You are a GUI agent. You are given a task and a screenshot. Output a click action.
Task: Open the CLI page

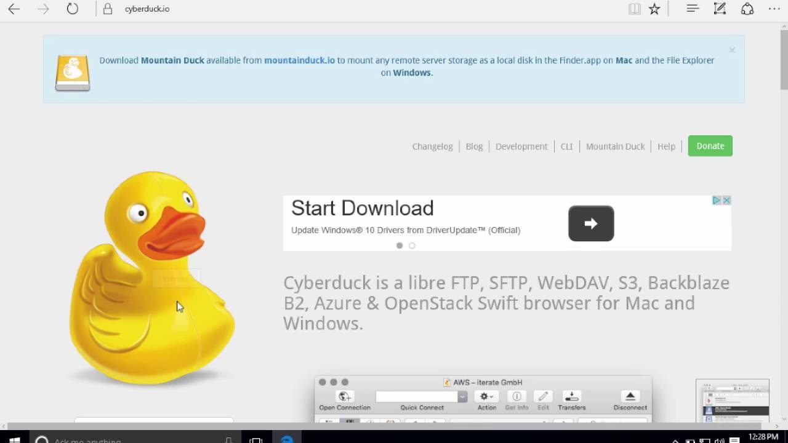click(566, 146)
